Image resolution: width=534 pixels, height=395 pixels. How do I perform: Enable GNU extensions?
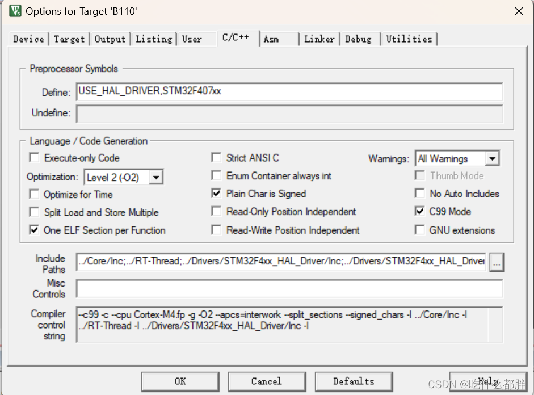tap(419, 230)
